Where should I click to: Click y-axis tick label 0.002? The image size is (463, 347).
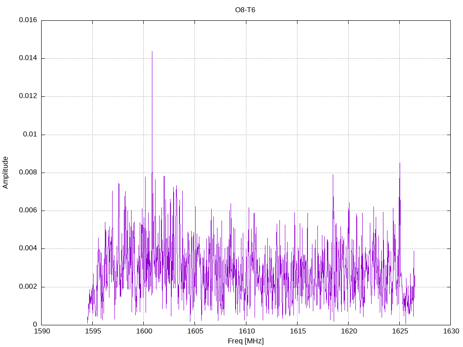28,287
